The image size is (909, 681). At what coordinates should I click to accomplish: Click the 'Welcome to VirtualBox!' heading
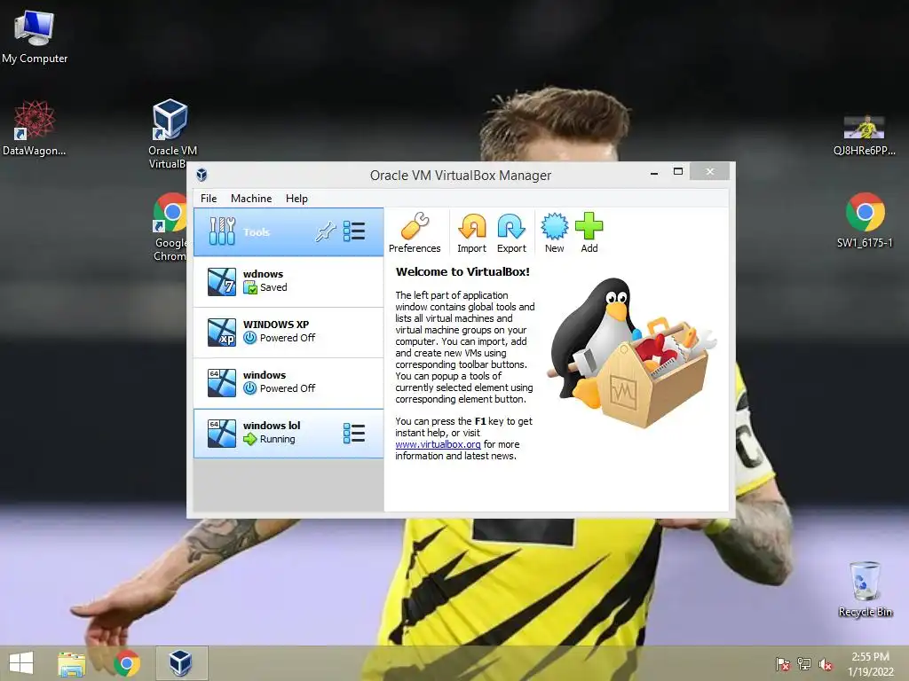[462, 271]
